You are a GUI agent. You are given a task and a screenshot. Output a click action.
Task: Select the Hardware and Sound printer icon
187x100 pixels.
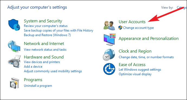[x=14, y=61]
